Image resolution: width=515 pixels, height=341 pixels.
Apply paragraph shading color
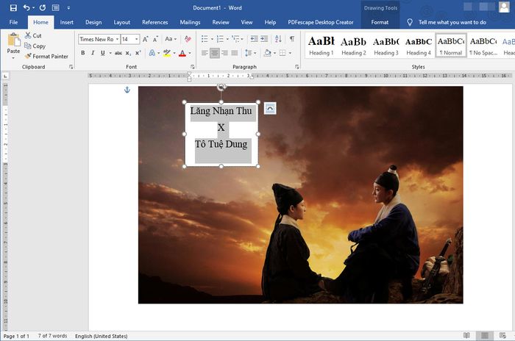click(x=267, y=53)
